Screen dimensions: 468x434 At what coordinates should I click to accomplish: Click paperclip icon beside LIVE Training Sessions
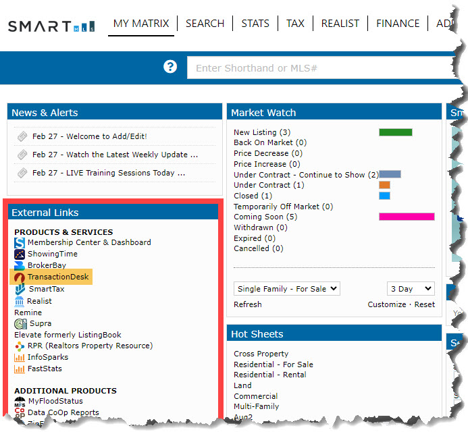pos(22,173)
